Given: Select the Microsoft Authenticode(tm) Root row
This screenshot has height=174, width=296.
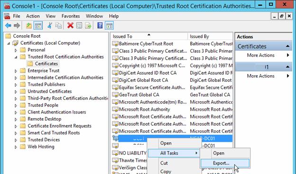Looking at the screenshot, I should (172, 102).
